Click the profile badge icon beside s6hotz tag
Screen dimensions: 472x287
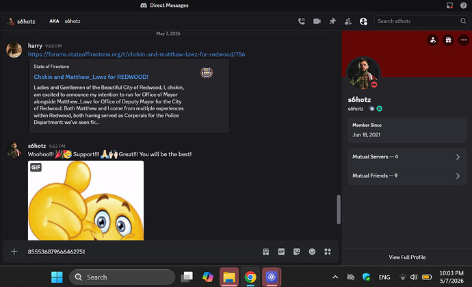371,109
